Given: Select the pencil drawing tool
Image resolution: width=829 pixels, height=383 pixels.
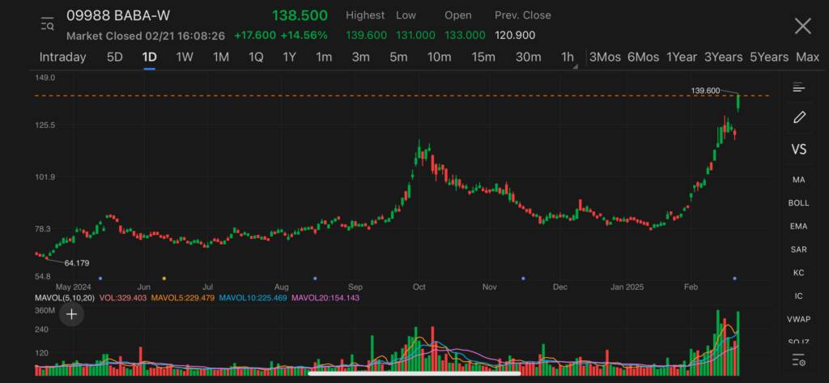Looking at the screenshot, I should (798, 117).
